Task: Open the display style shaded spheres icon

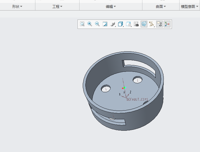Action: click(113, 24)
